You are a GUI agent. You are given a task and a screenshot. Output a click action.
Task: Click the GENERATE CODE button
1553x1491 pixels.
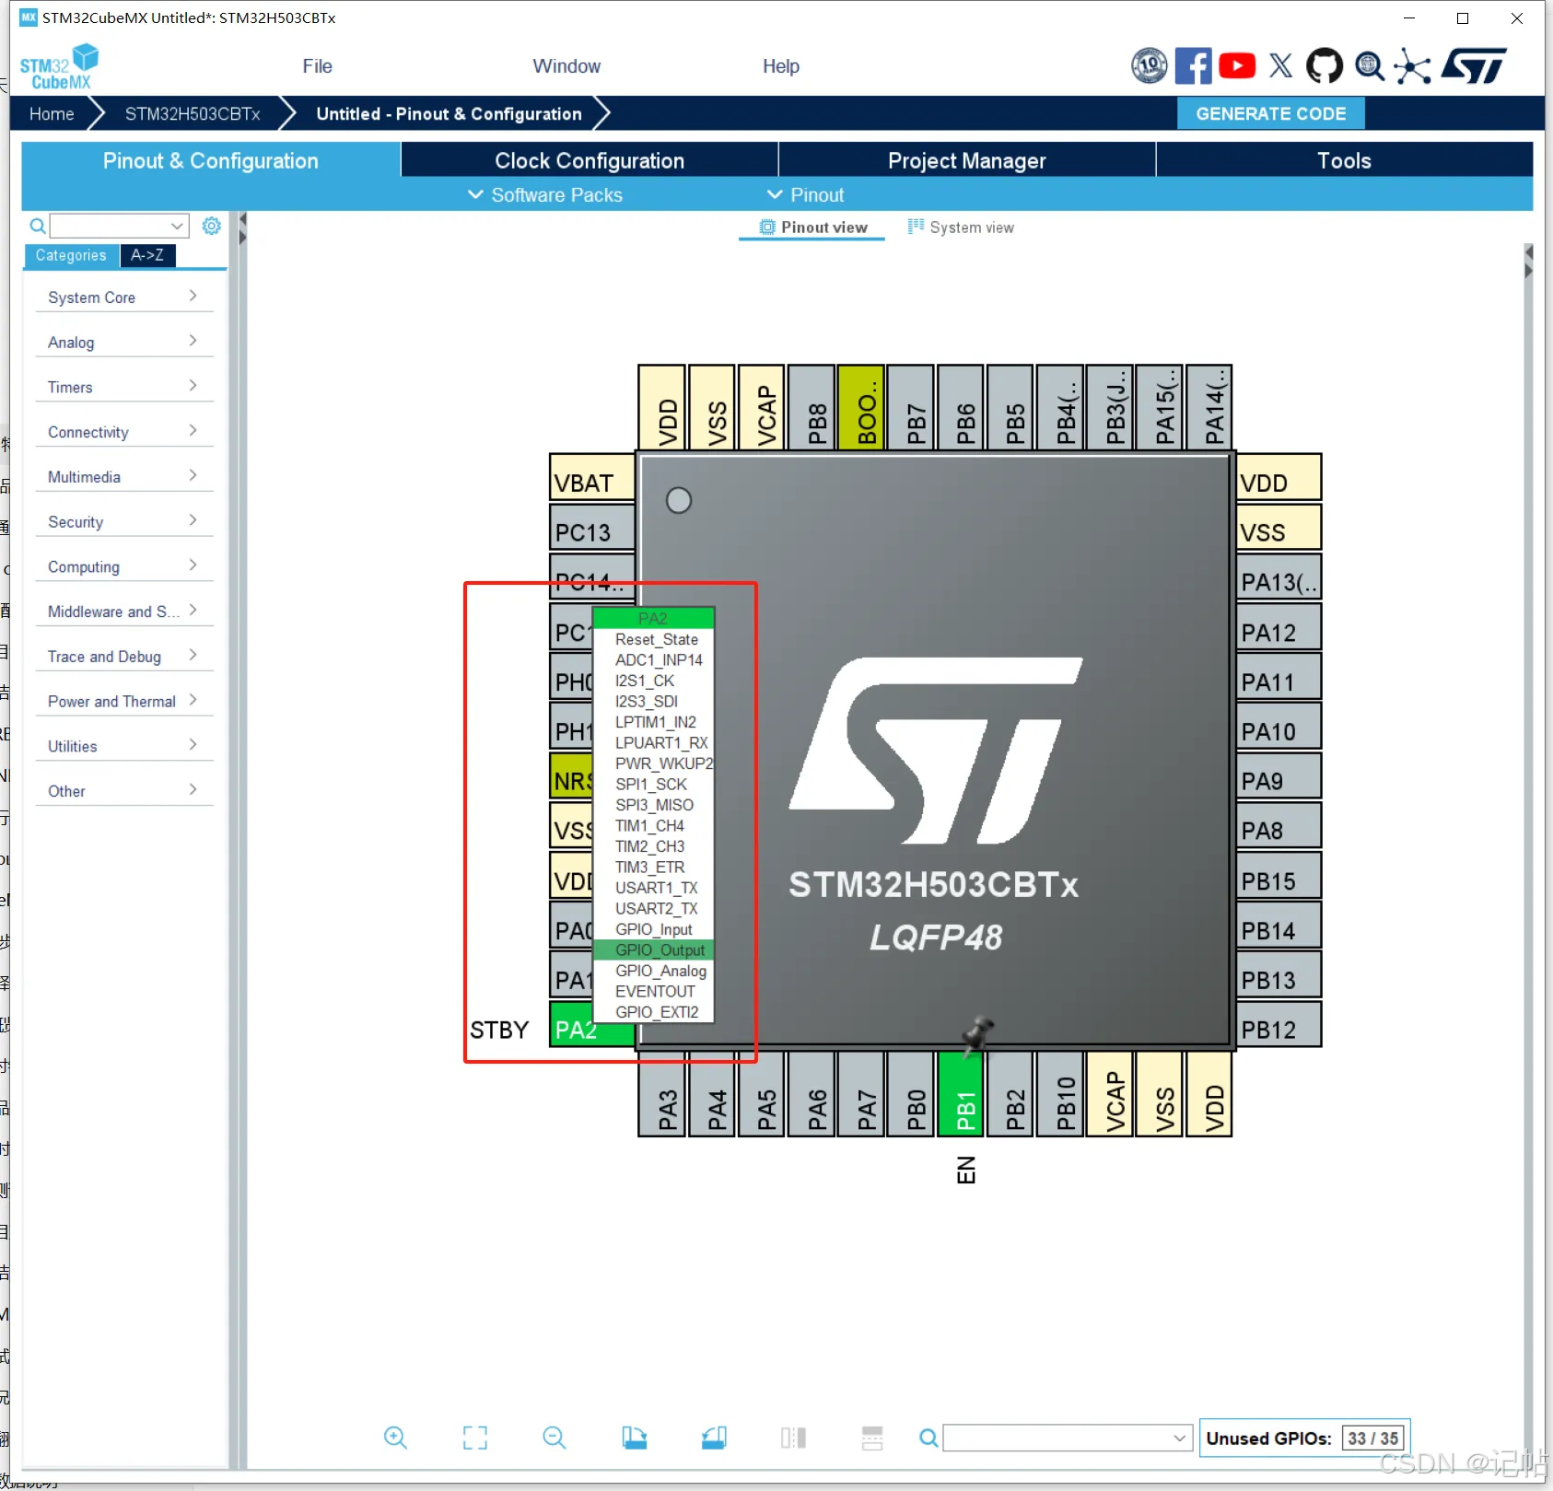(x=1271, y=113)
